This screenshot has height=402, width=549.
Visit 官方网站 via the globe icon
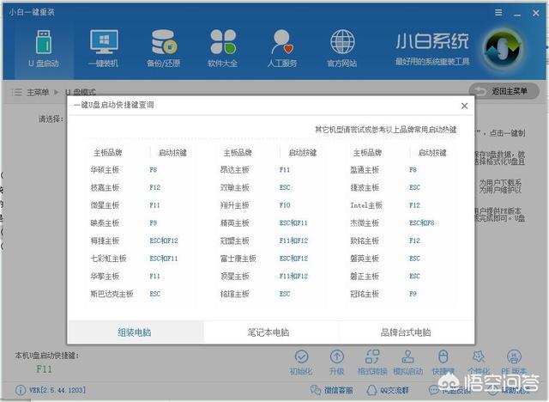point(342,42)
